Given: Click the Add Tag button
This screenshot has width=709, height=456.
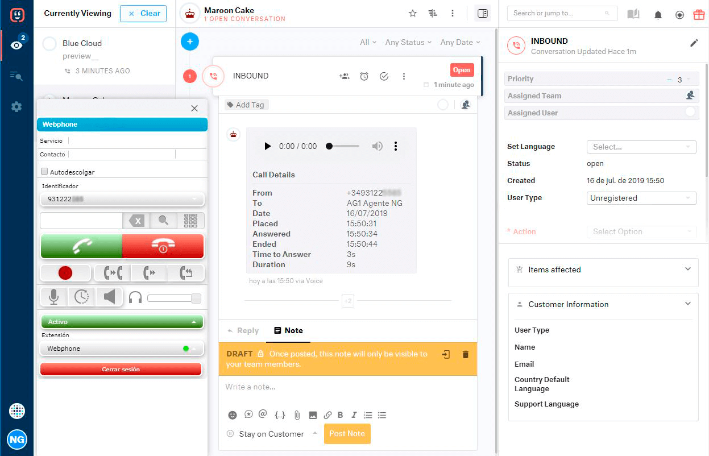Looking at the screenshot, I should click(247, 105).
